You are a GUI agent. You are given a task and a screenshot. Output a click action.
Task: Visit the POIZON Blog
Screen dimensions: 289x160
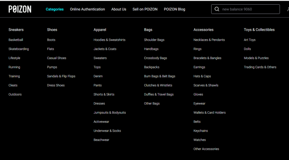click(174, 9)
